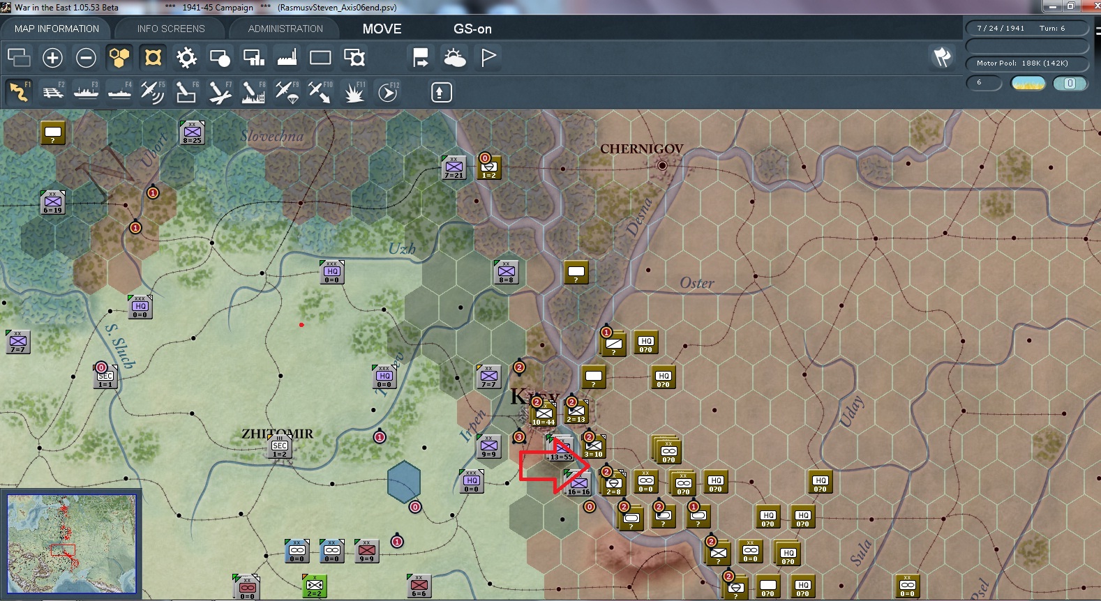The image size is (1101, 601).
Task: Click the Motor Pool 188K readout
Action: click(x=1026, y=63)
